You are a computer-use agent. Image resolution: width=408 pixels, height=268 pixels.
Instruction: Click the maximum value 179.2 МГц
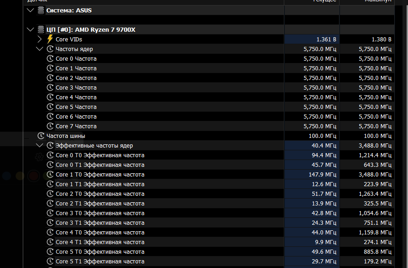click(378, 261)
